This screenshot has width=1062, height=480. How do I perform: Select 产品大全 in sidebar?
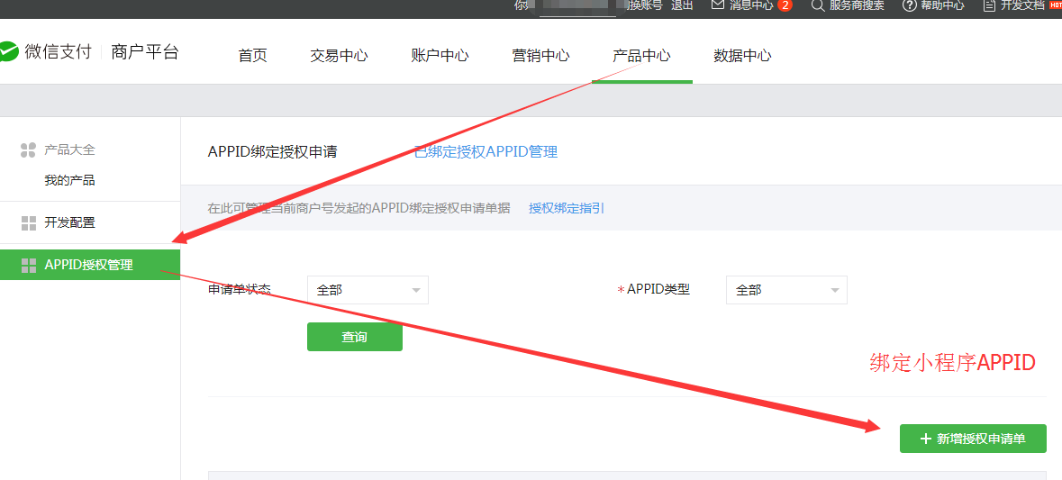69,150
